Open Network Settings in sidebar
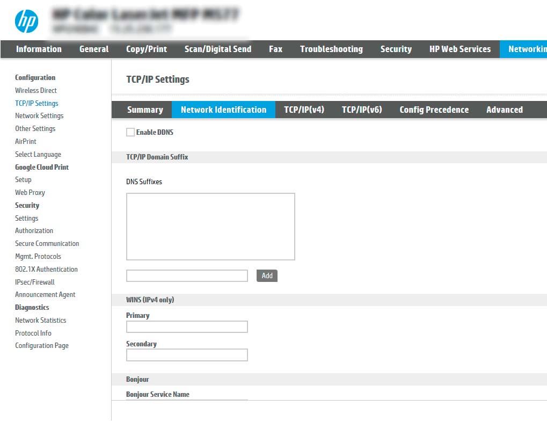547x421 pixels. (39, 116)
